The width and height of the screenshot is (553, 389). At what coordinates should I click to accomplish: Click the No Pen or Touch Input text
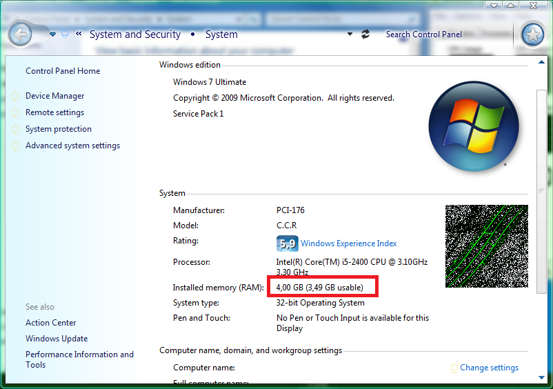click(x=352, y=323)
